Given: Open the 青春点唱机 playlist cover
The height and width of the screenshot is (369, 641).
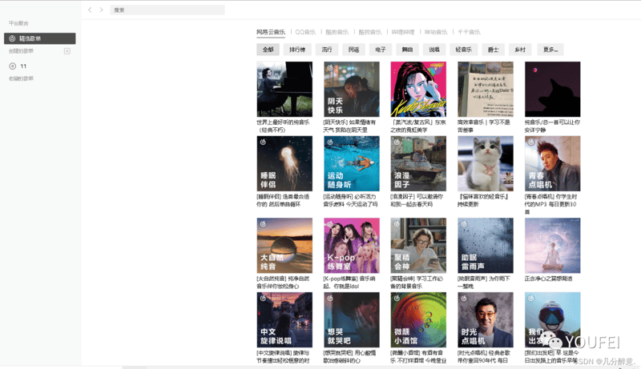Looking at the screenshot, I should click(553, 163).
